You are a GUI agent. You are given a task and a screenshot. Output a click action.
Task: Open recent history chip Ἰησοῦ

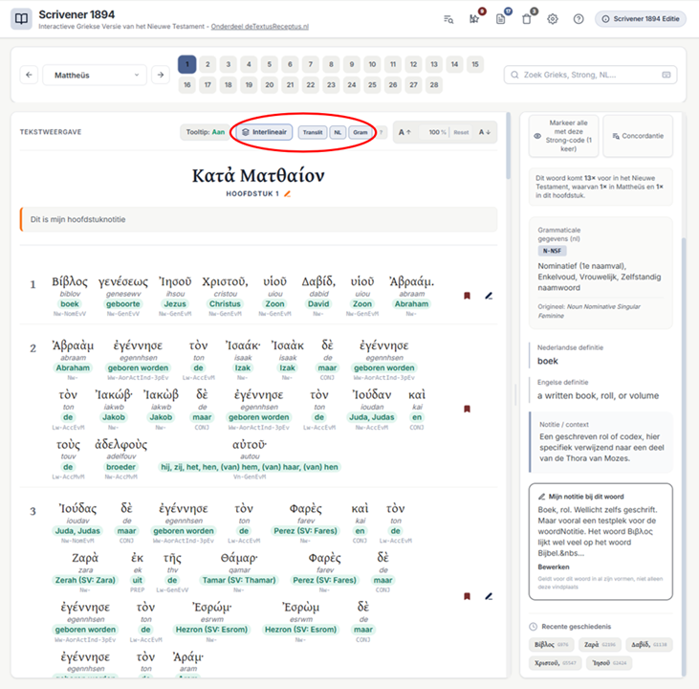point(608,662)
